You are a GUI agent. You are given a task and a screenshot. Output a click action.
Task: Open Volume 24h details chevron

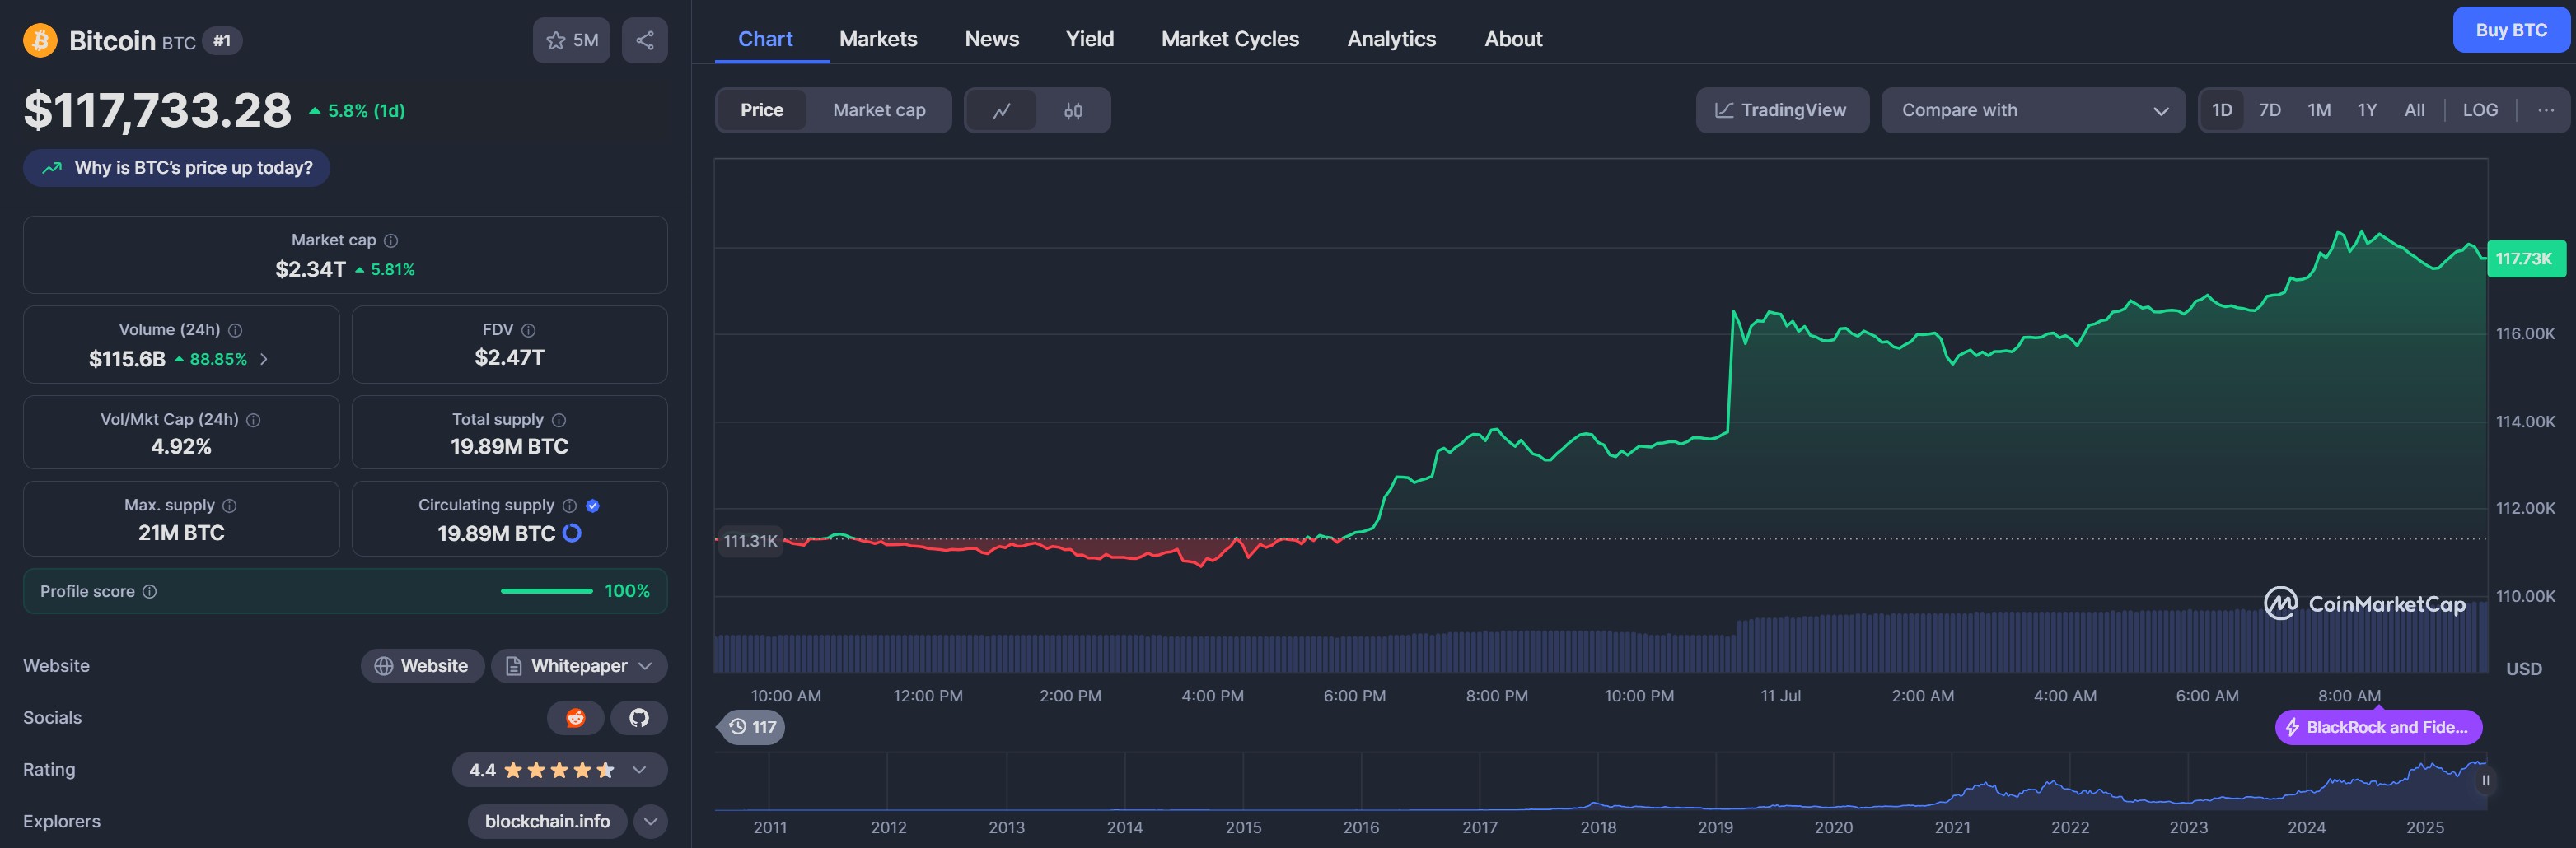point(264,360)
